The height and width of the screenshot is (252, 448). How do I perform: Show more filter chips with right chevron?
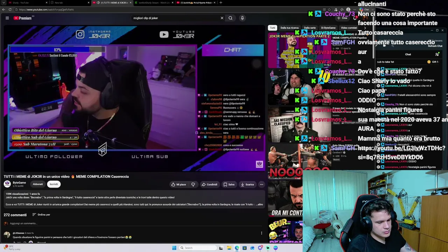tap(365, 28)
